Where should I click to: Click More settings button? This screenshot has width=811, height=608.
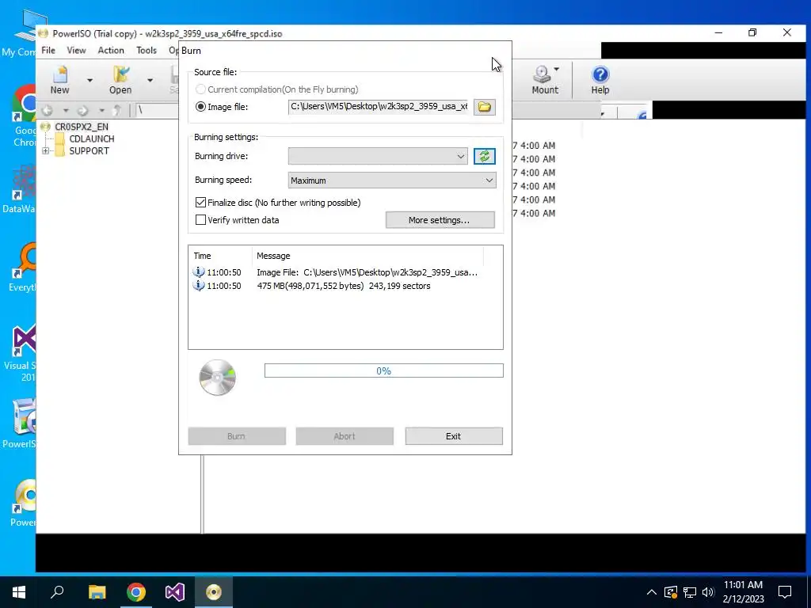pyautogui.click(x=440, y=220)
